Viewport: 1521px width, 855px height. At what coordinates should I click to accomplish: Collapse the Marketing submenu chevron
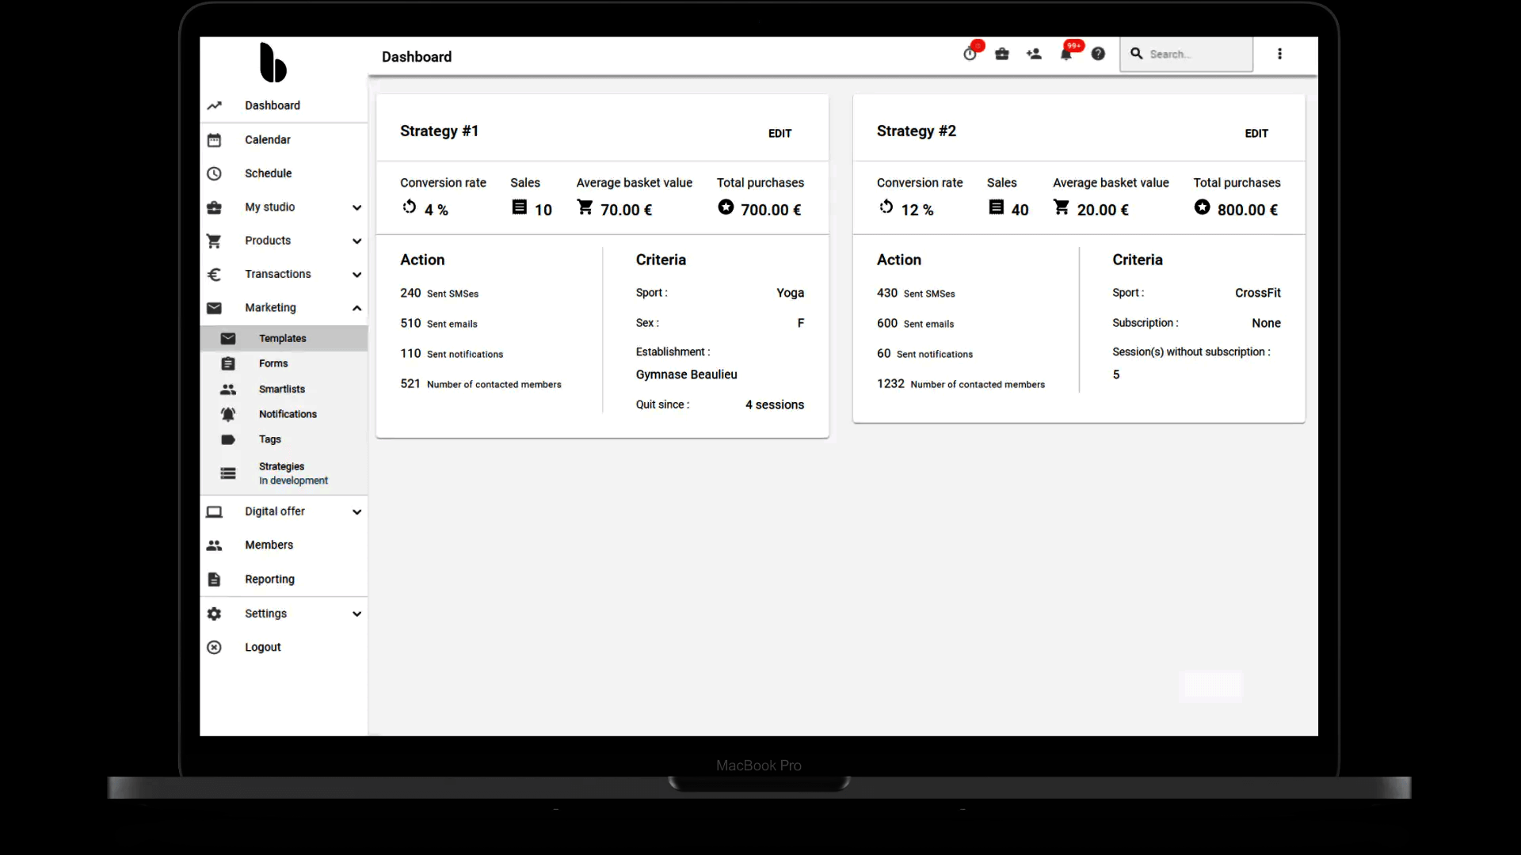point(356,308)
